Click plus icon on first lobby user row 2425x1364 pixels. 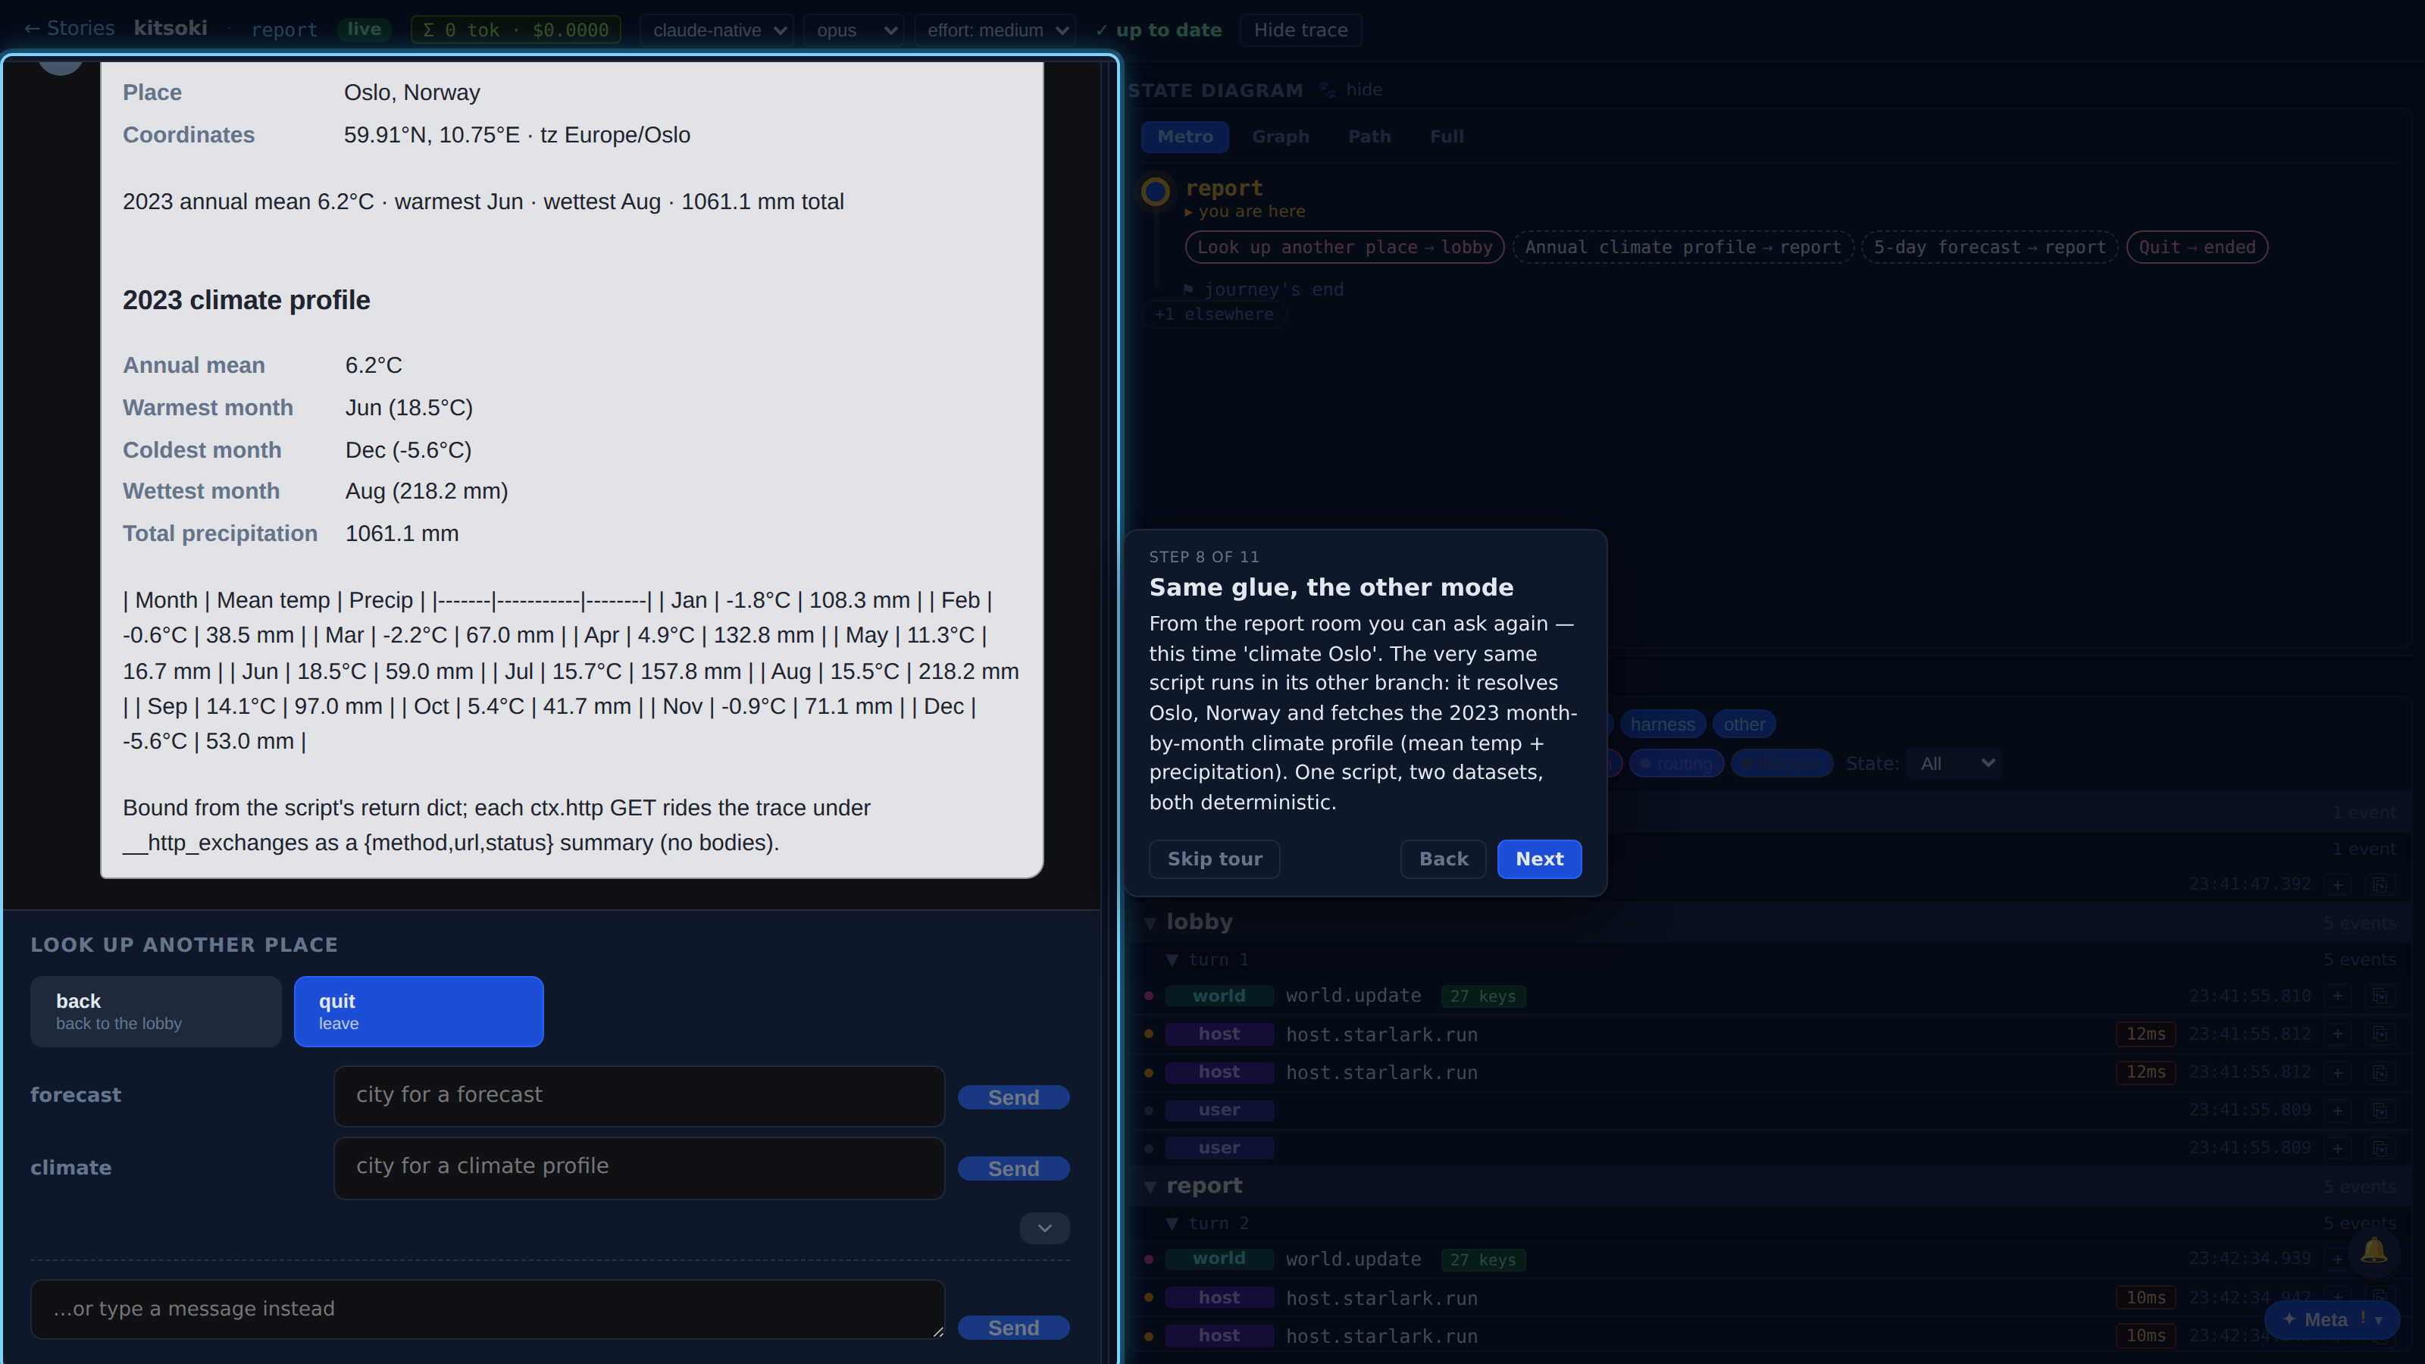(x=2337, y=1110)
